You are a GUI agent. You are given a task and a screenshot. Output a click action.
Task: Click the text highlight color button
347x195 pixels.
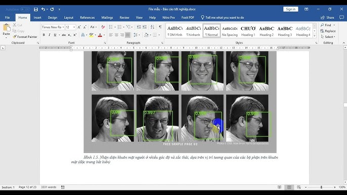click(x=91, y=35)
